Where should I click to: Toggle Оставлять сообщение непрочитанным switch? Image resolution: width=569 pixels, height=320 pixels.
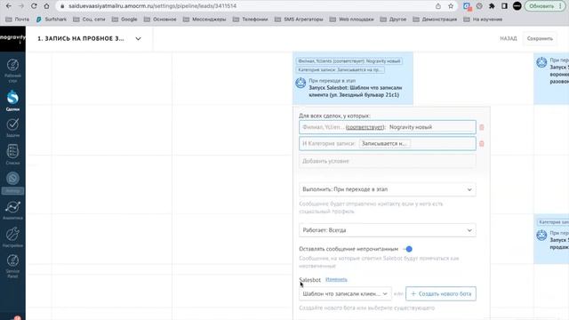click(408, 249)
